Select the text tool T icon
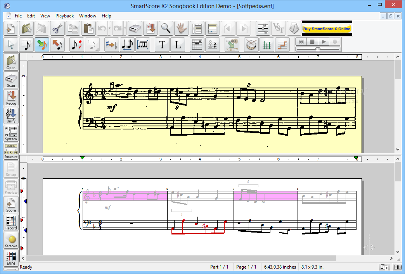Image resolution: width=405 pixels, height=274 pixels. pos(162,45)
